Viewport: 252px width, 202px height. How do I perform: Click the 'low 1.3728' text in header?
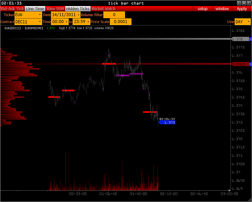pyautogui.click(x=85, y=28)
